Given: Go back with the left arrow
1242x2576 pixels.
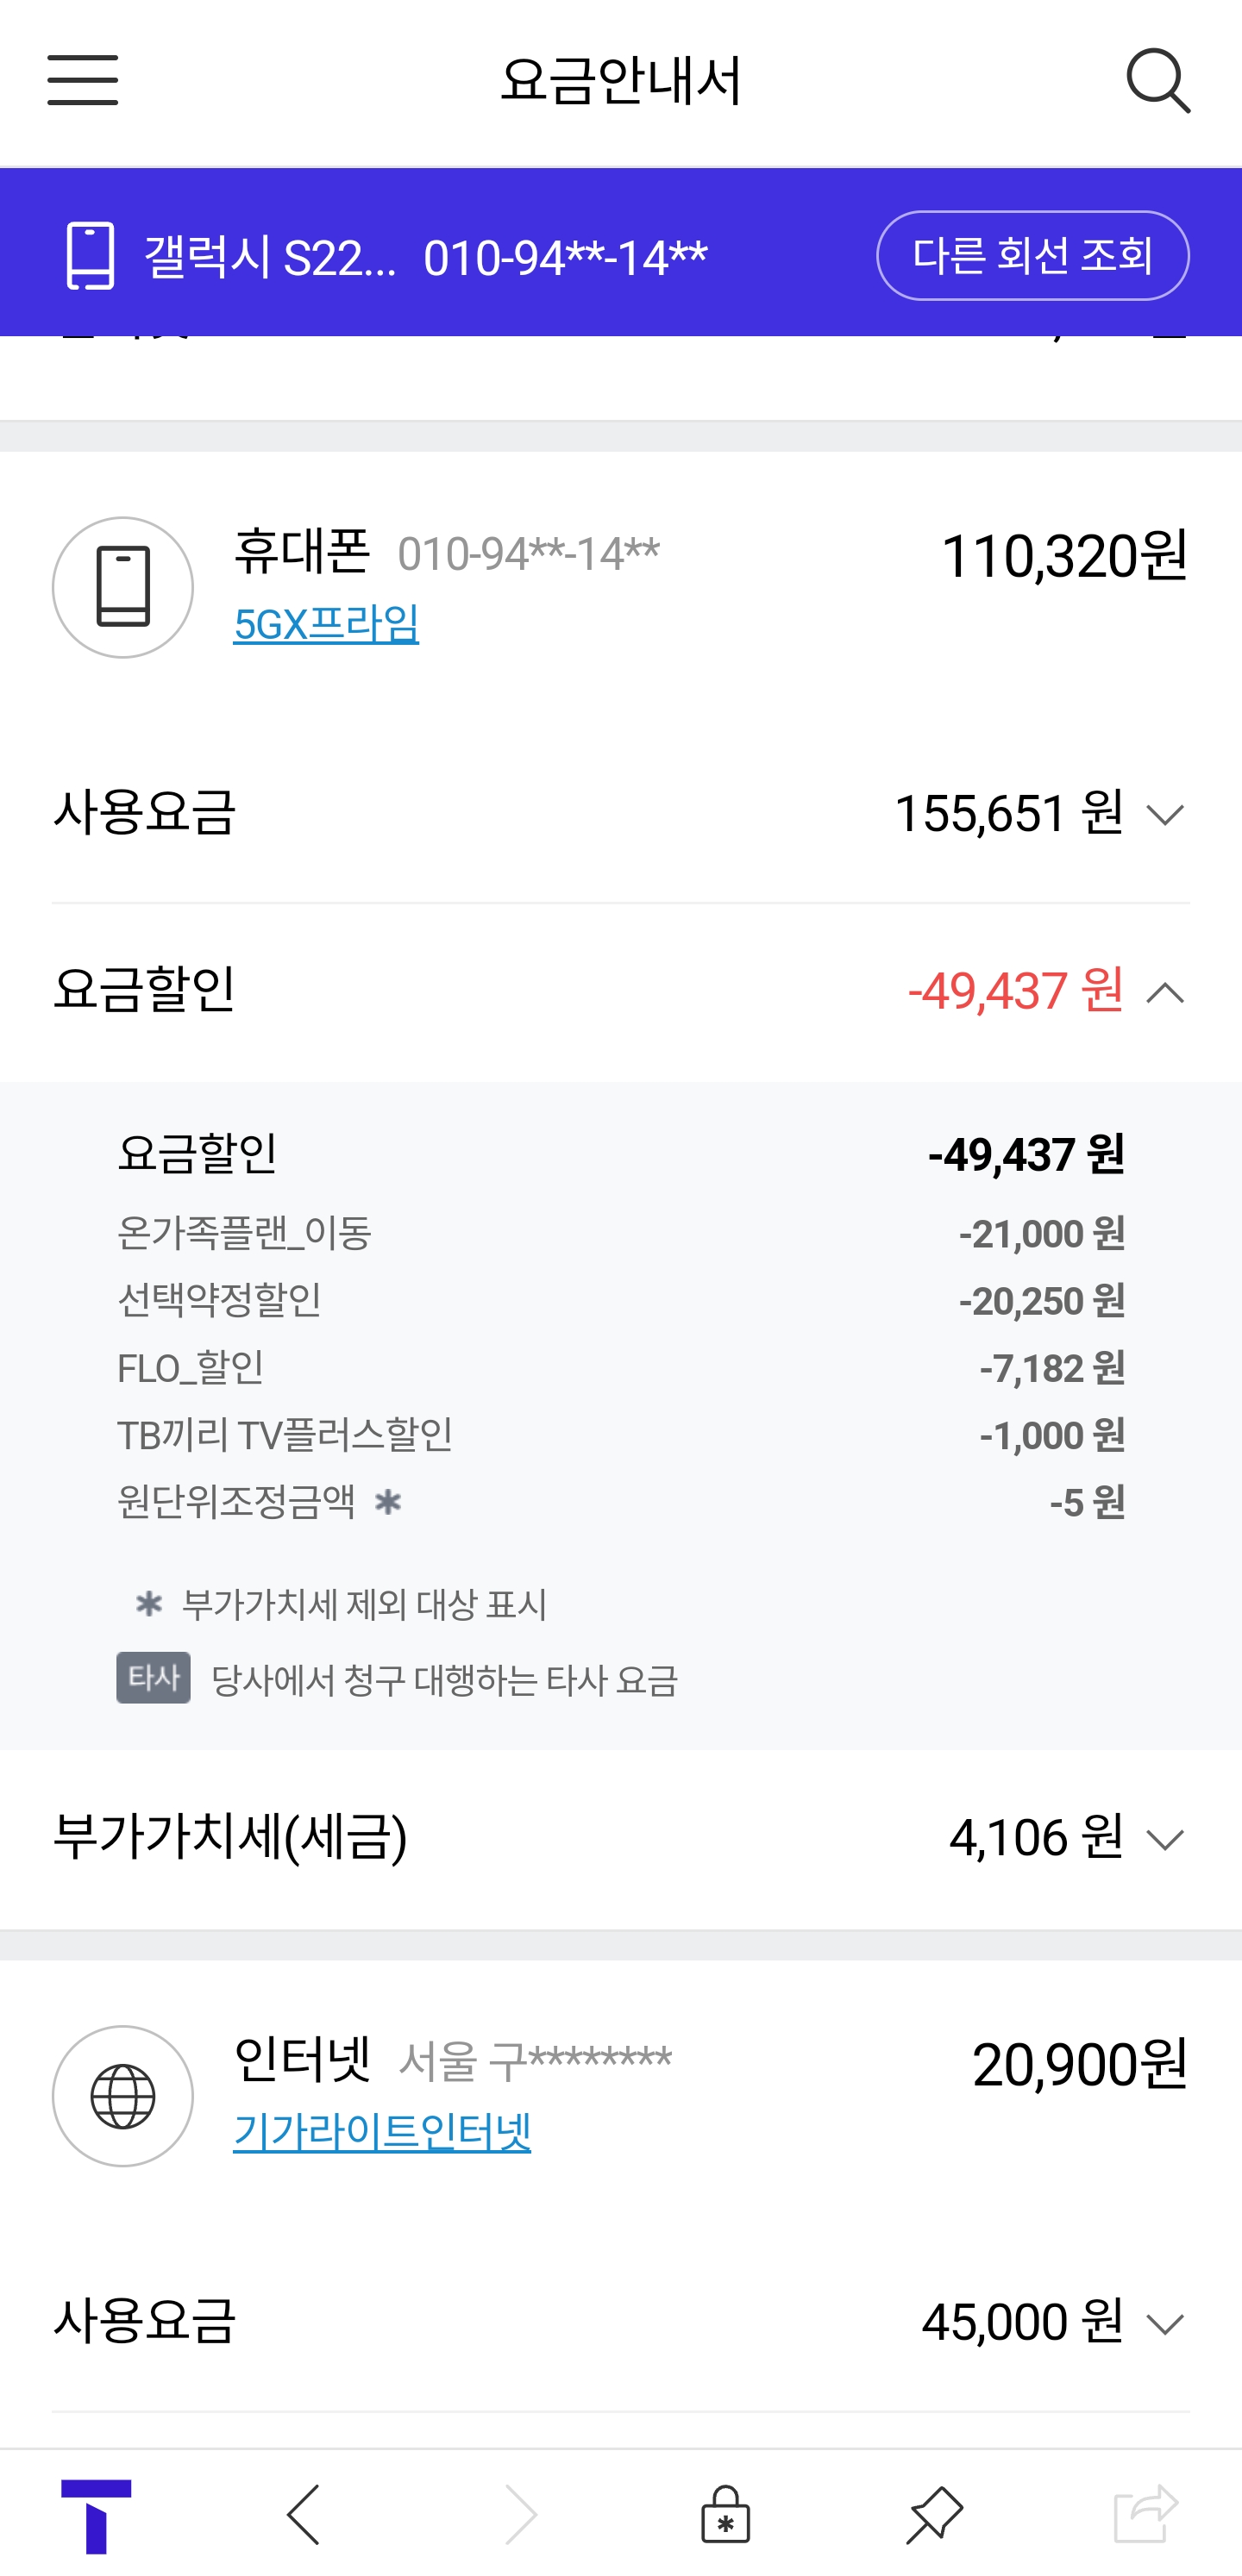Looking at the screenshot, I should point(304,2514).
